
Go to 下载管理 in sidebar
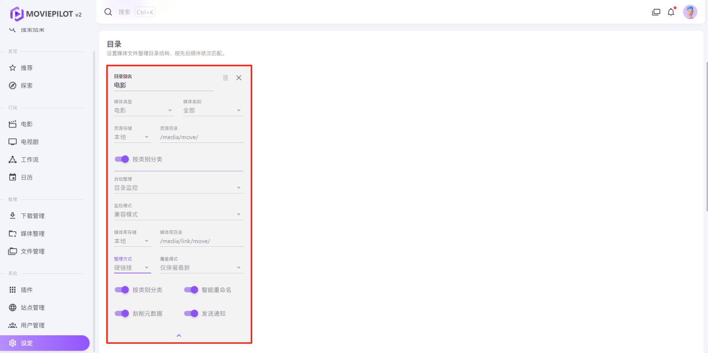32,216
